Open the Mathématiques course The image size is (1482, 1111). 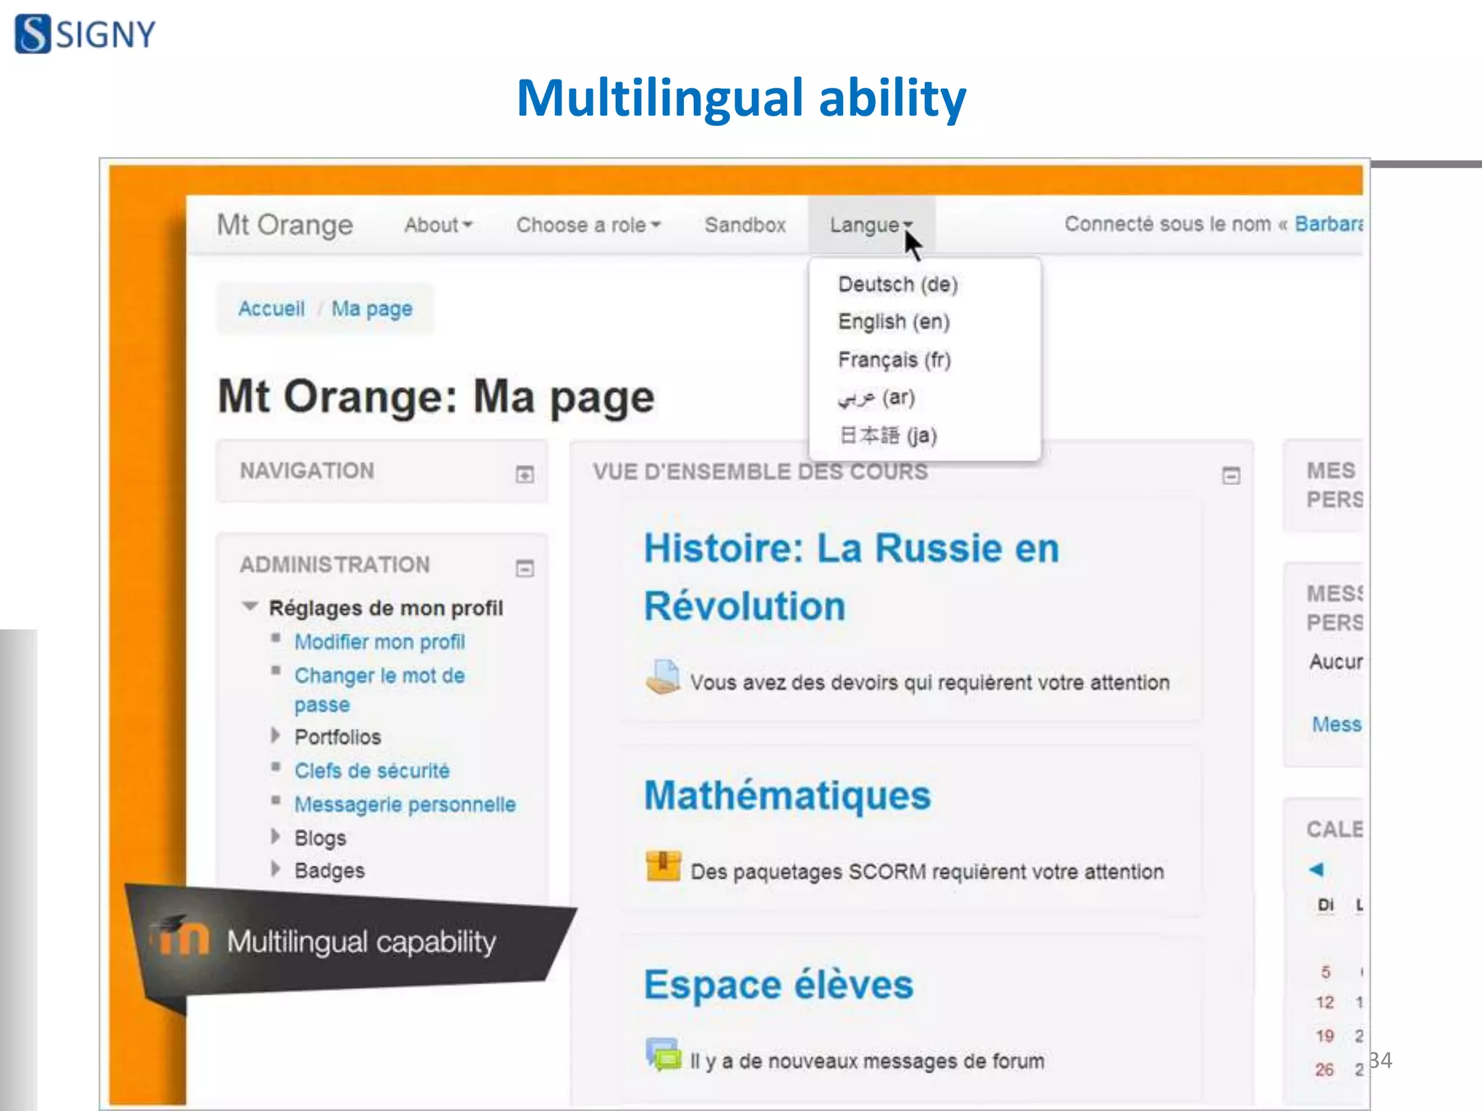pyautogui.click(x=787, y=796)
